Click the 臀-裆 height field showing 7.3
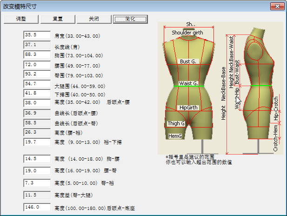Screen dimensions: 287x216 coord(37,183)
